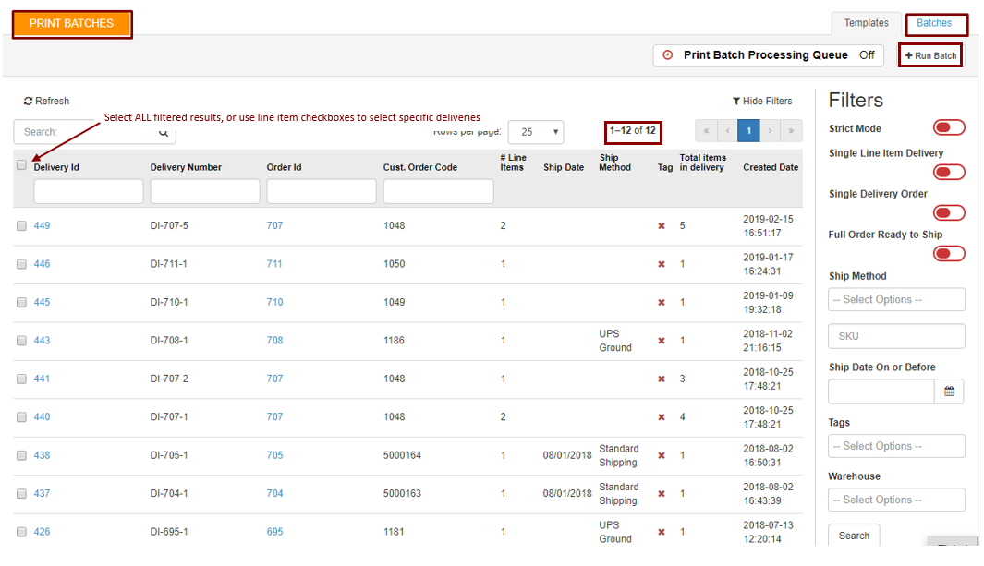Click the red tag X for delivery 440

[662, 416]
